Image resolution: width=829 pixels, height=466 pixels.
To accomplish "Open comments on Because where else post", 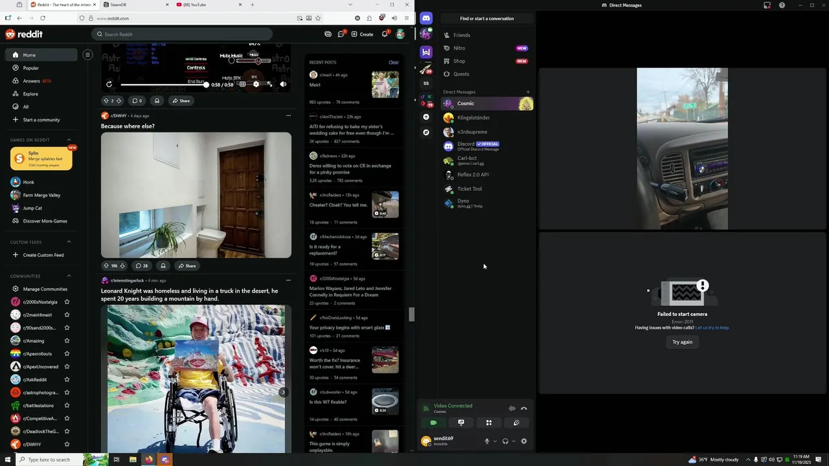I will coord(141,265).
